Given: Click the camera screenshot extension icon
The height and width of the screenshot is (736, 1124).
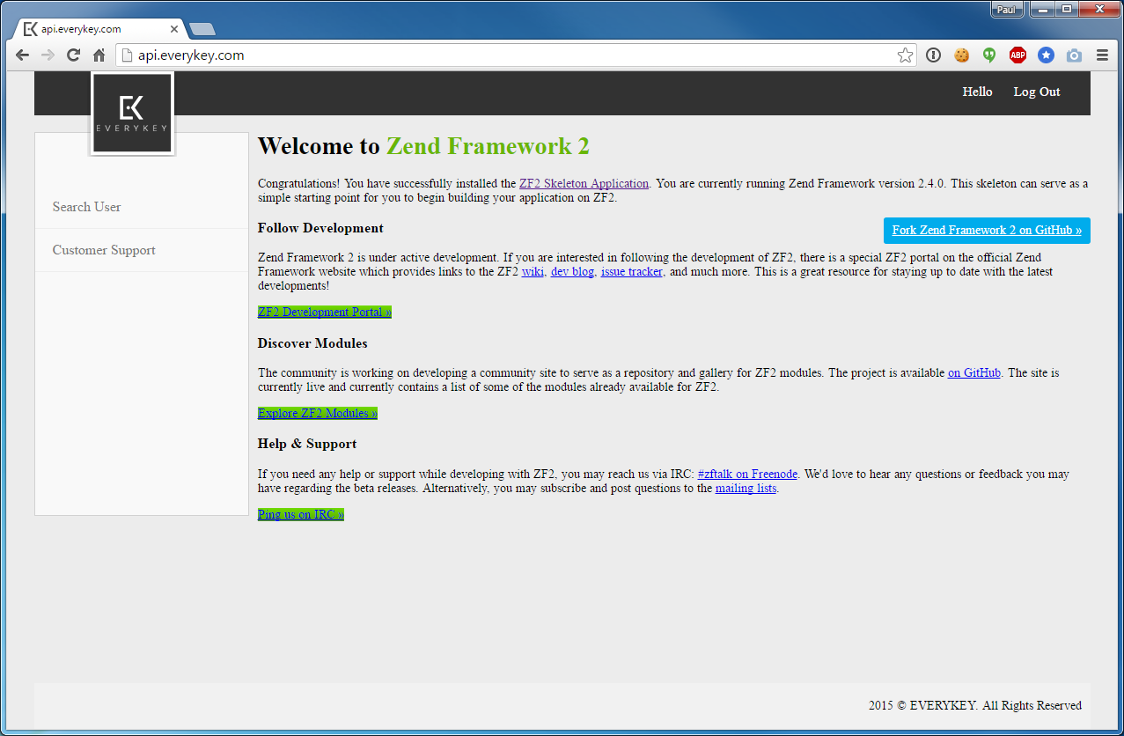Looking at the screenshot, I should pyautogui.click(x=1074, y=55).
